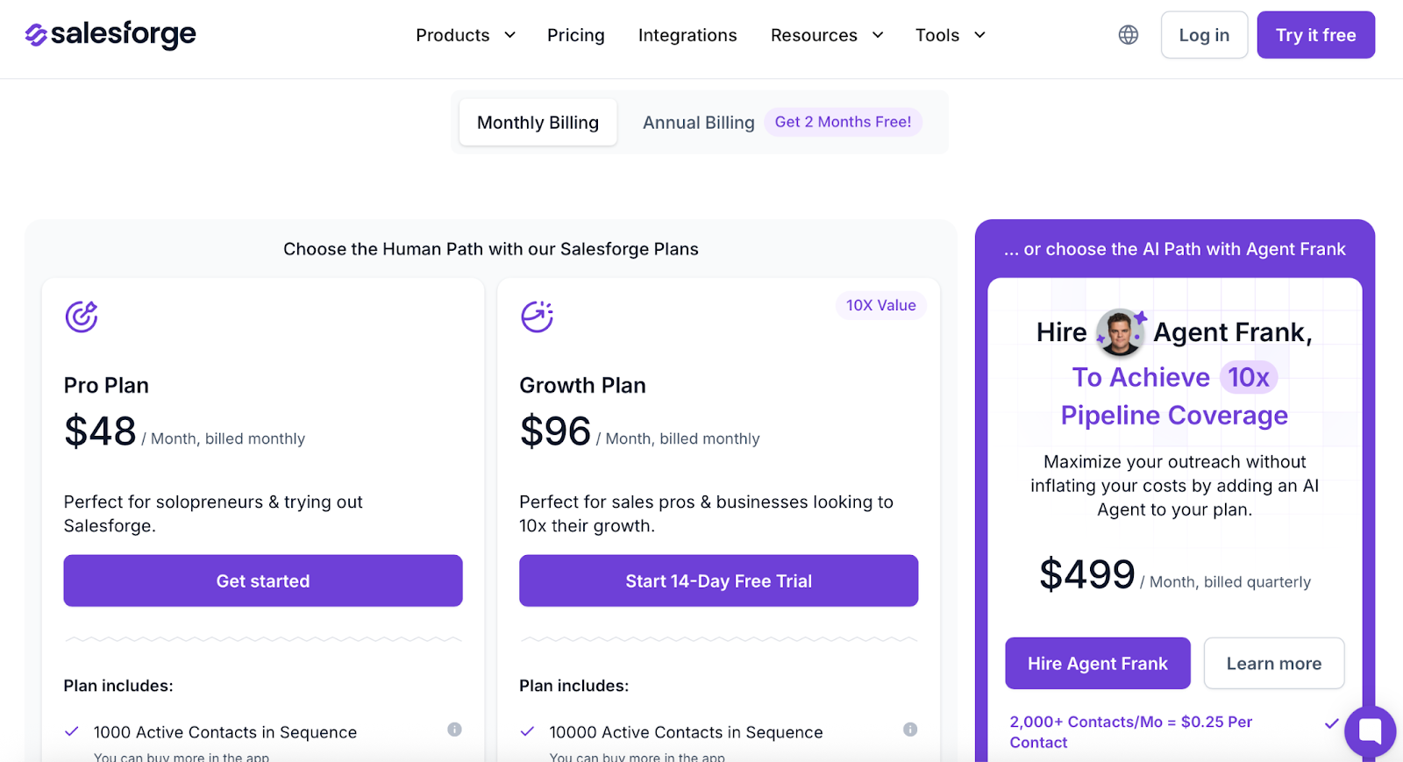Click Agent Frank's avatar photo

1120,332
